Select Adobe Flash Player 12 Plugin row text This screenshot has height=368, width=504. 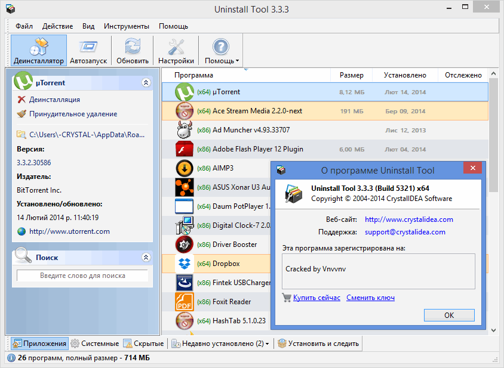(258, 149)
